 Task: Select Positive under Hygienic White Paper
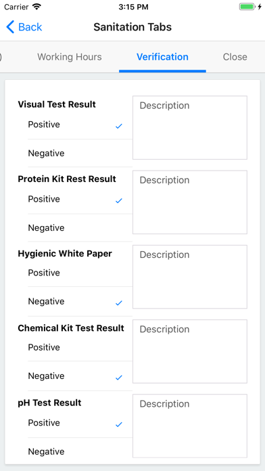[80, 273]
